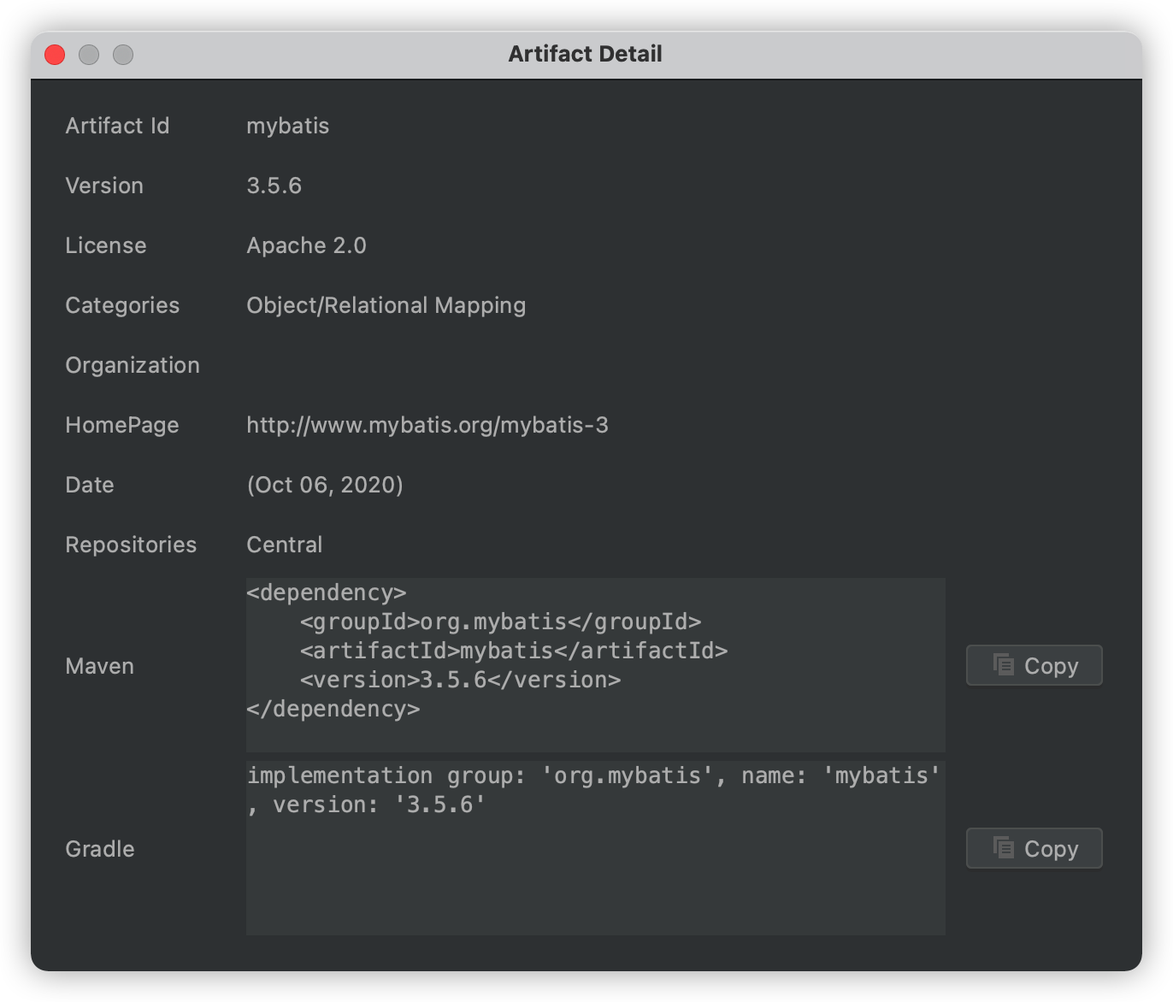The height and width of the screenshot is (1002, 1173).
Task: Click the ", version: '3.5.6'" Gradle line
Action: coord(367,805)
